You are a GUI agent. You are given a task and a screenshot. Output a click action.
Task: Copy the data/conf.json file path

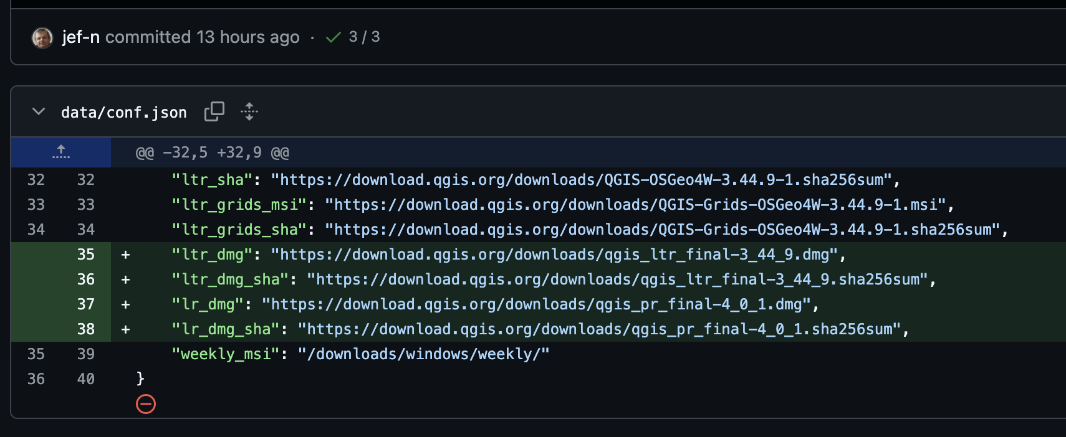click(214, 112)
